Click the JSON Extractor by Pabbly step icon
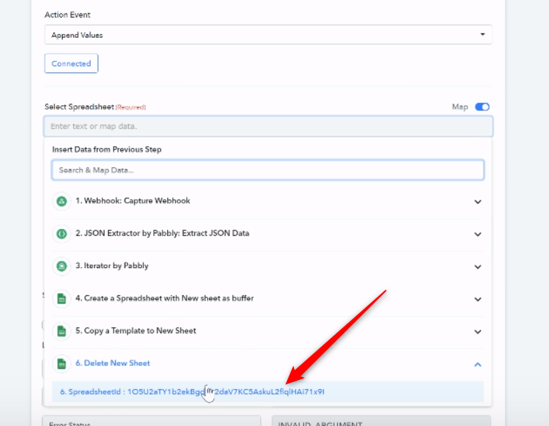Screen dimensions: 549x426 [x=61, y=234]
